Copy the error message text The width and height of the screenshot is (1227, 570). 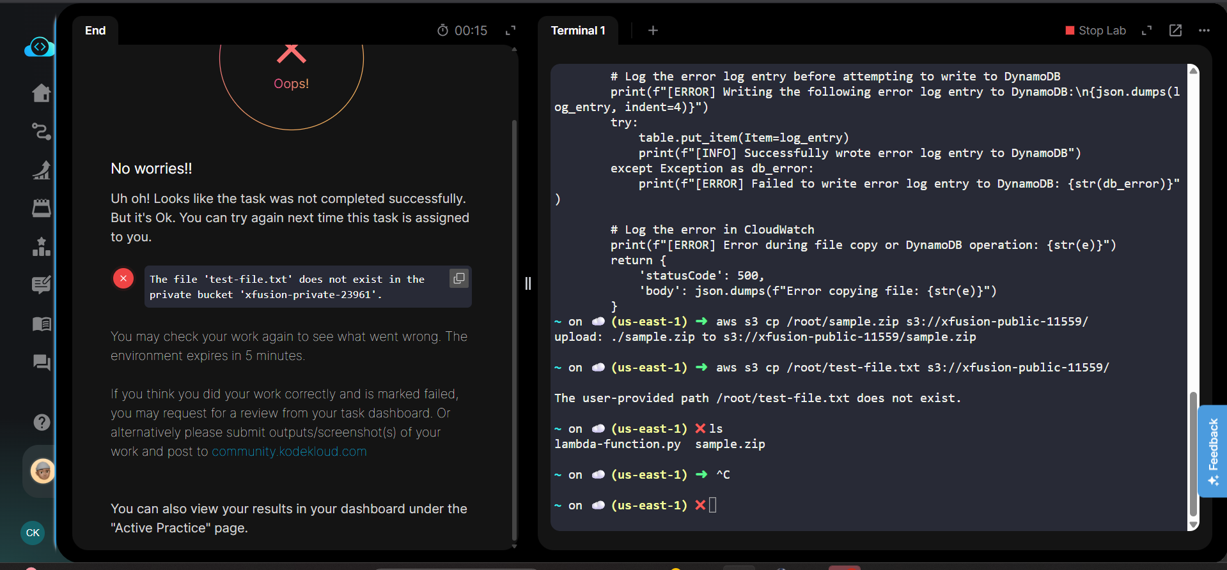click(458, 278)
